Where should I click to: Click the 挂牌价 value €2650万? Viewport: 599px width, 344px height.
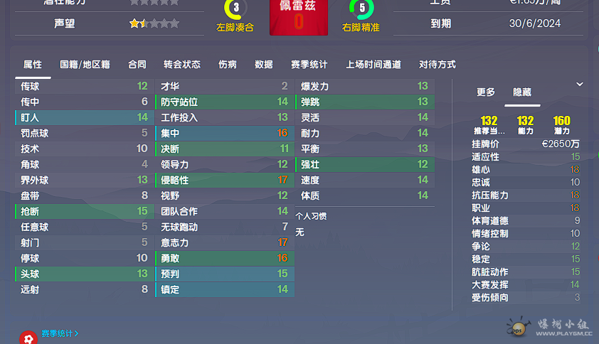coord(561,144)
